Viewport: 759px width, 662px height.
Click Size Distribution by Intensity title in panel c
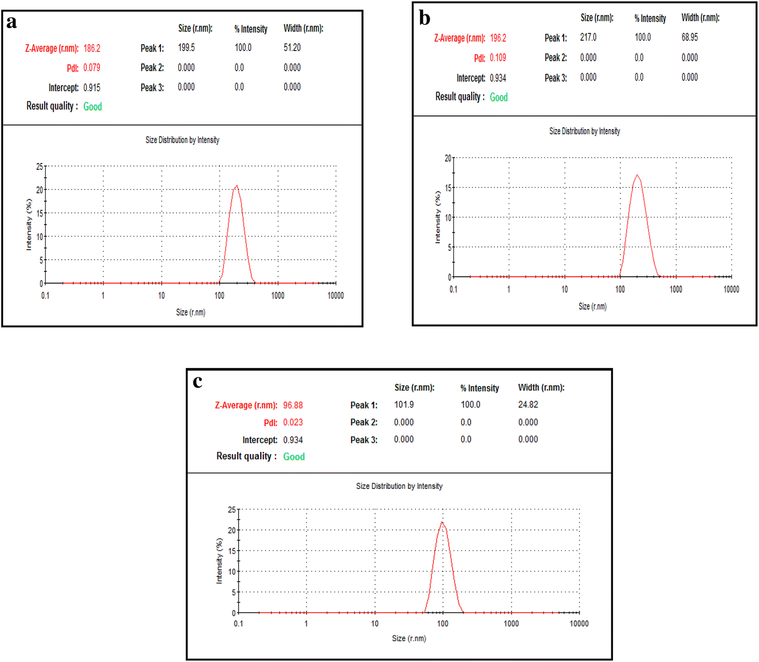(399, 486)
